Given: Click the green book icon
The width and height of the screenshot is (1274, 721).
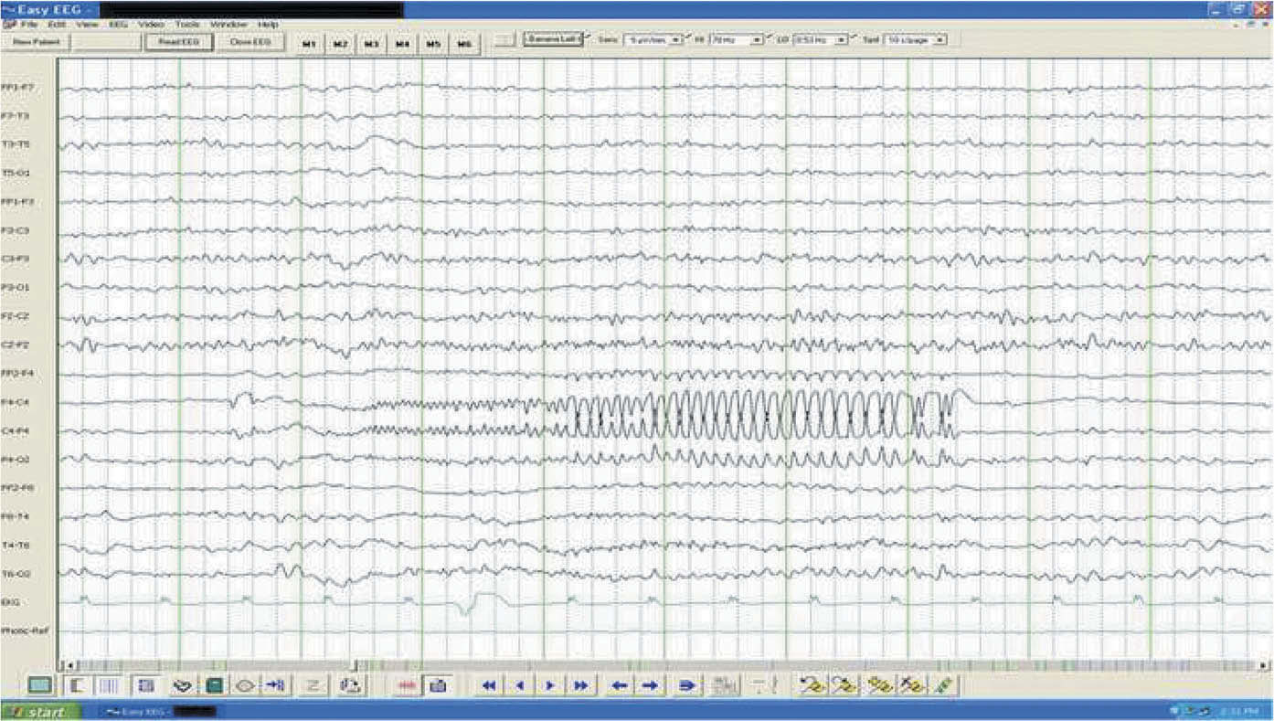Looking at the screenshot, I should [214, 685].
